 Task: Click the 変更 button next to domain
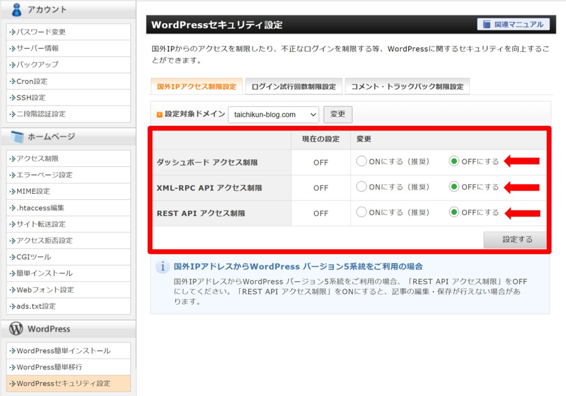pos(338,114)
